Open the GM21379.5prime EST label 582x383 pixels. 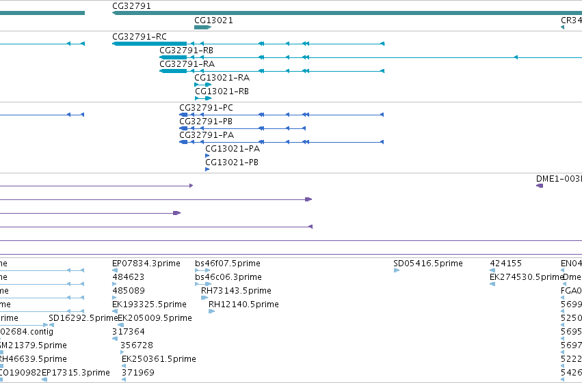click(x=33, y=345)
